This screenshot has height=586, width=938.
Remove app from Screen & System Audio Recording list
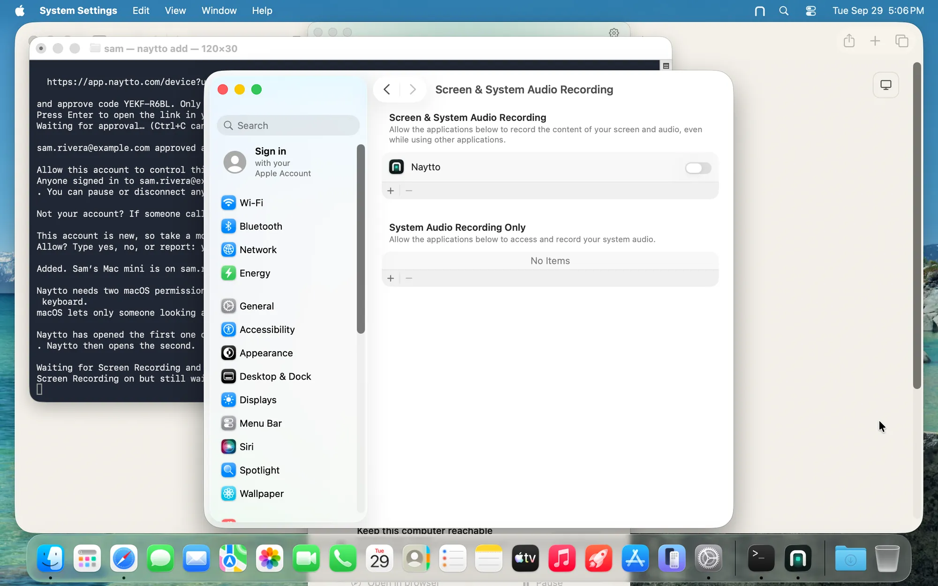pyautogui.click(x=409, y=191)
